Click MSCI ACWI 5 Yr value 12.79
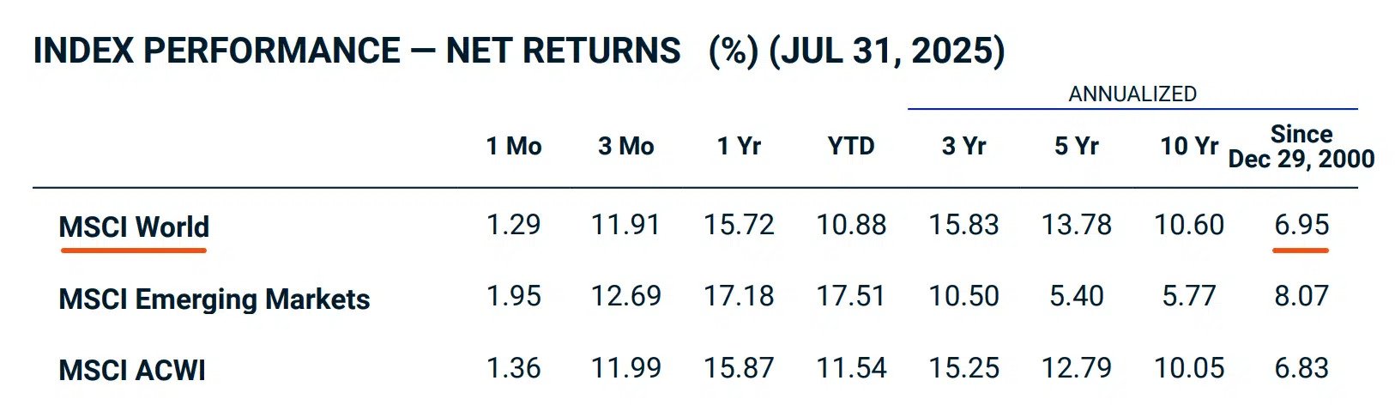 pyautogui.click(x=1076, y=369)
